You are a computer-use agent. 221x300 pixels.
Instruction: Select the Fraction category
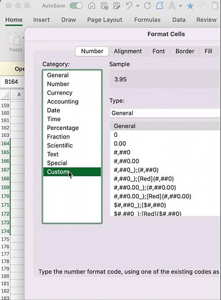pyautogui.click(x=72, y=137)
